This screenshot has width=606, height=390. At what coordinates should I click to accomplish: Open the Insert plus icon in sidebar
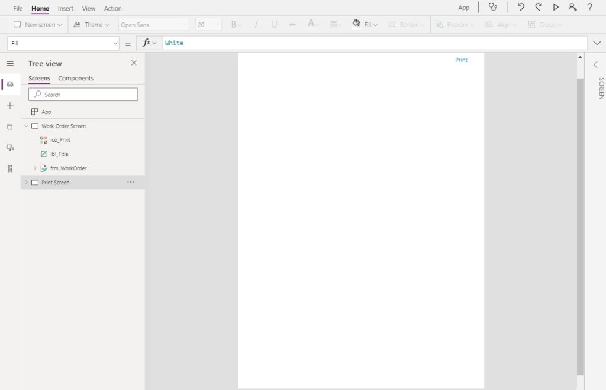[x=10, y=105]
